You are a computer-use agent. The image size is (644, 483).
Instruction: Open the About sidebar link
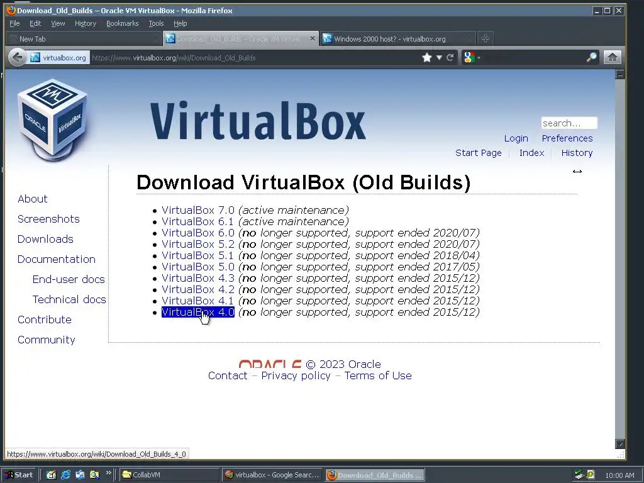point(33,199)
